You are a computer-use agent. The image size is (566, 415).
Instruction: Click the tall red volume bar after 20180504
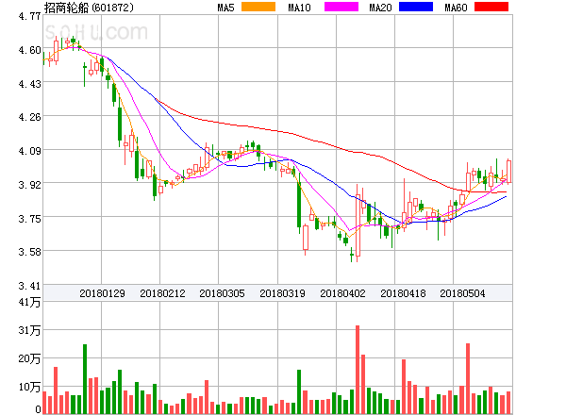[x=468, y=378]
